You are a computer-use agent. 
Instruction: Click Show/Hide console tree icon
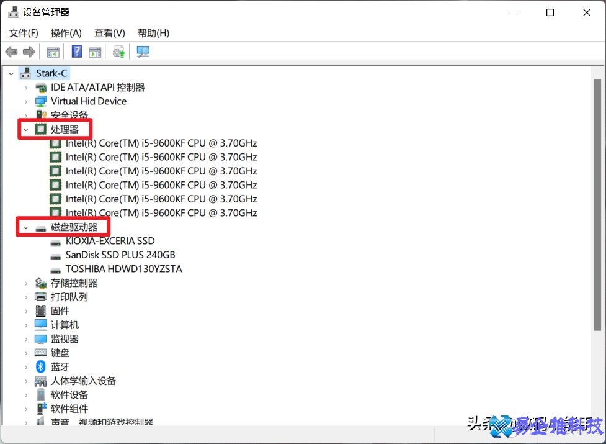pos(53,52)
